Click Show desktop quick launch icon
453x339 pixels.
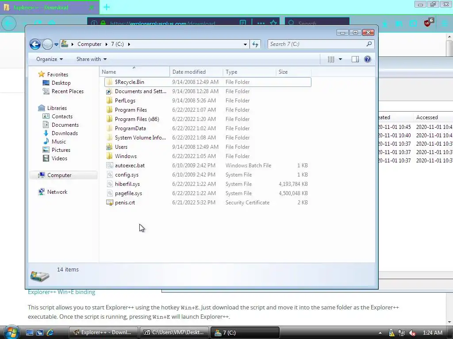[x=30, y=332]
